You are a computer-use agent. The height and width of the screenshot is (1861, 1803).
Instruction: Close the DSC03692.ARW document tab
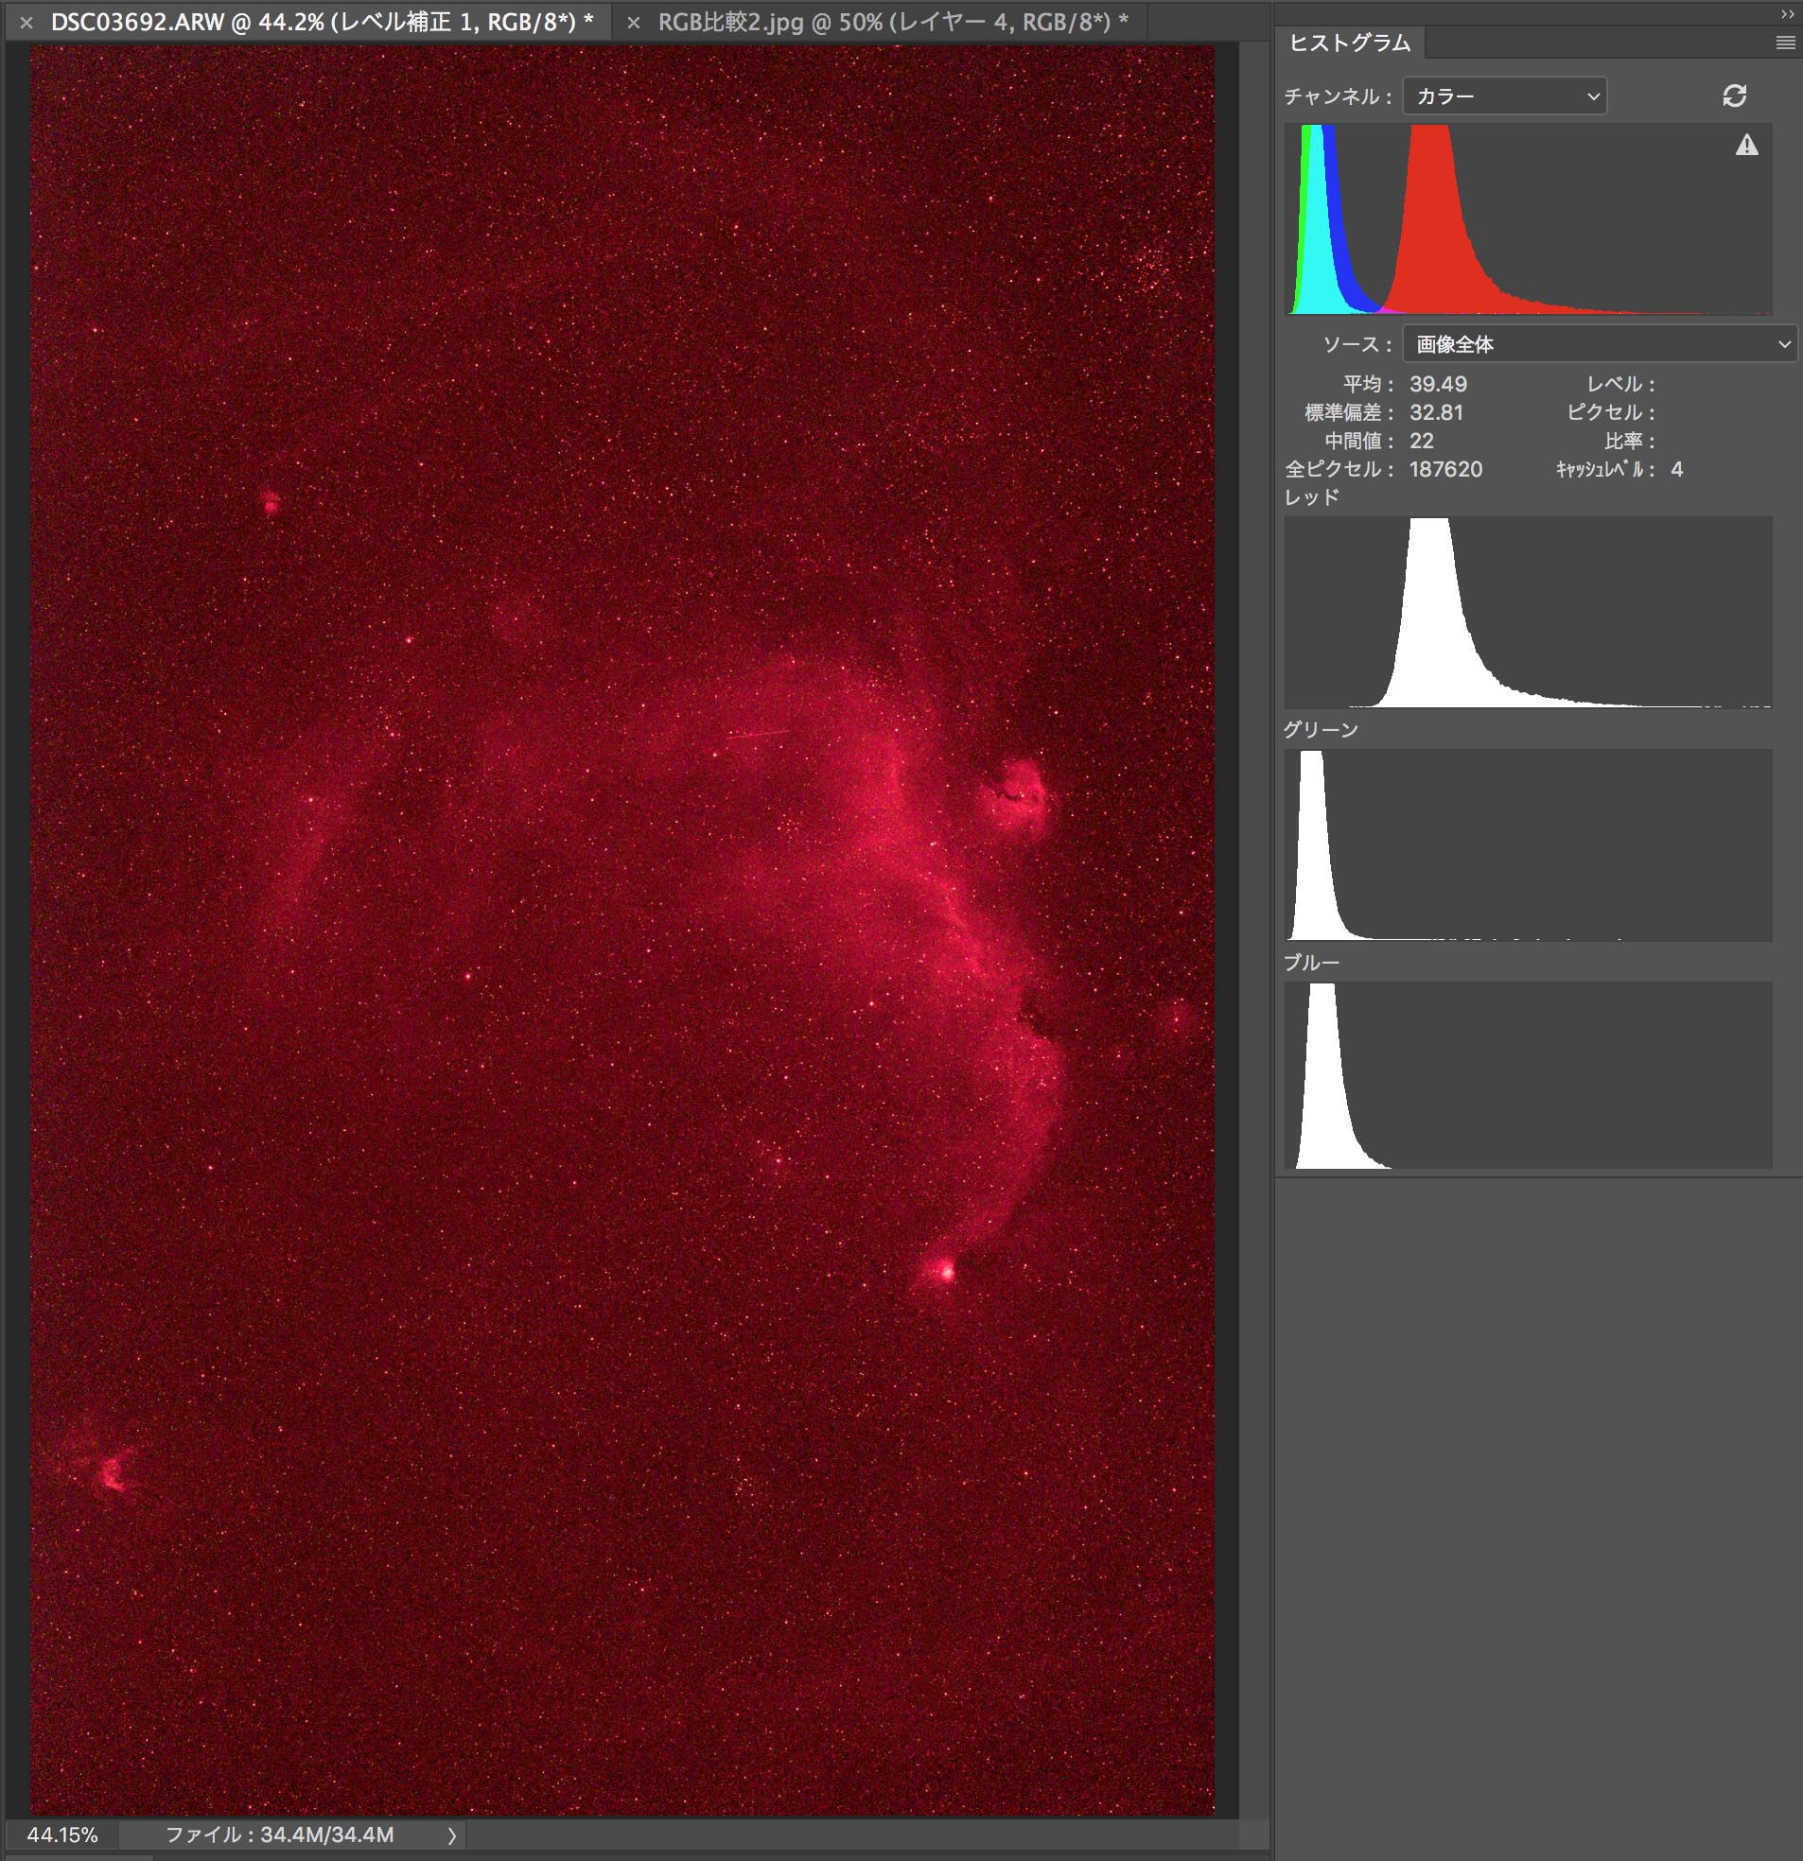[26, 23]
